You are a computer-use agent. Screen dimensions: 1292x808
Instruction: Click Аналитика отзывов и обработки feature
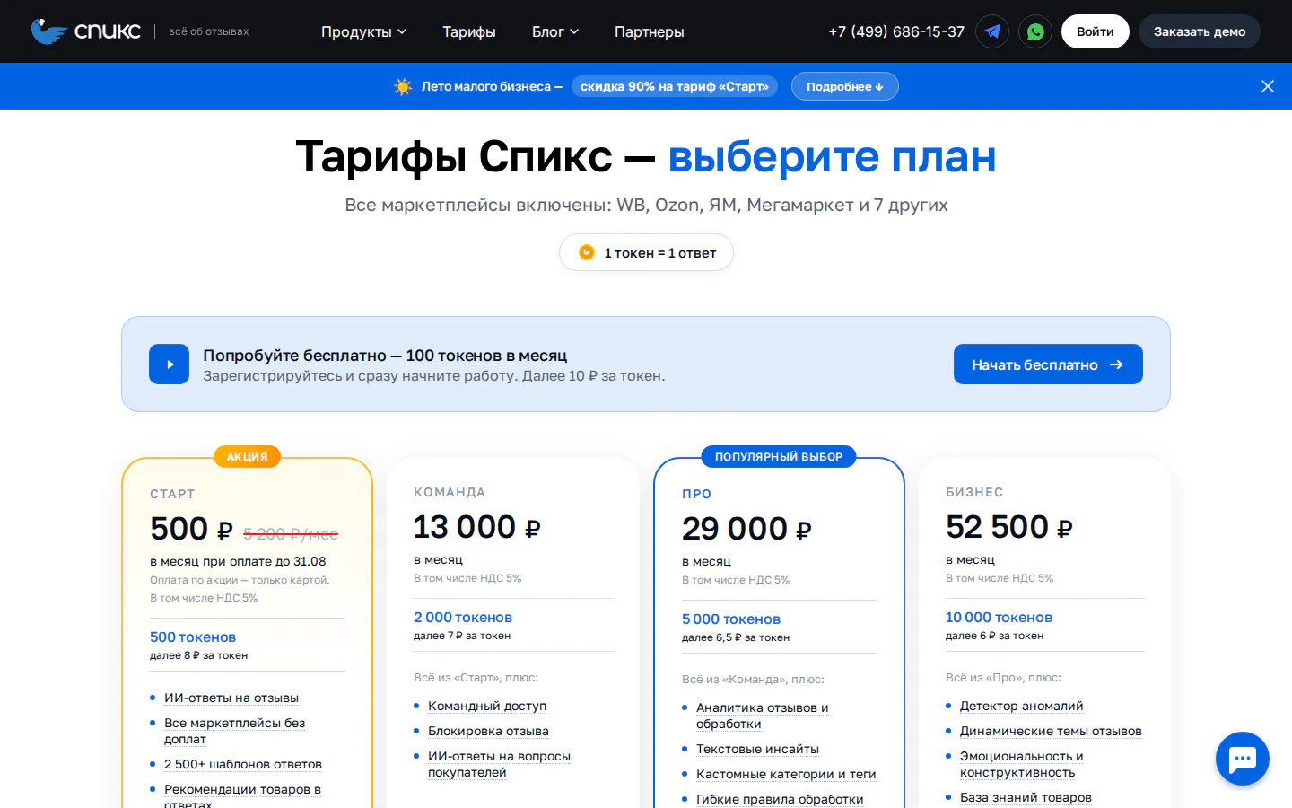point(763,716)
